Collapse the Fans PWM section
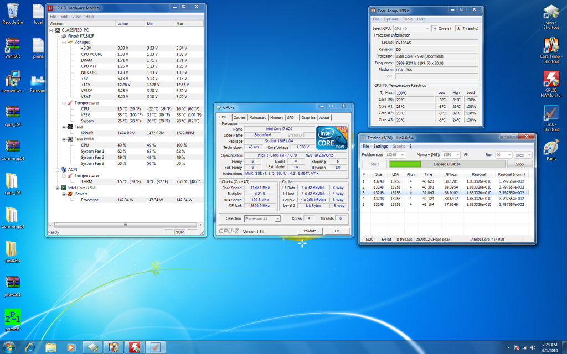The image size is (567, 354). point(64,139)
